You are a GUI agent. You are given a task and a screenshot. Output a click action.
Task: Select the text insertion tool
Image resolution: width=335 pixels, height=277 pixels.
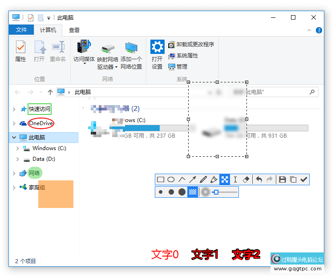[x=236, y=179]
